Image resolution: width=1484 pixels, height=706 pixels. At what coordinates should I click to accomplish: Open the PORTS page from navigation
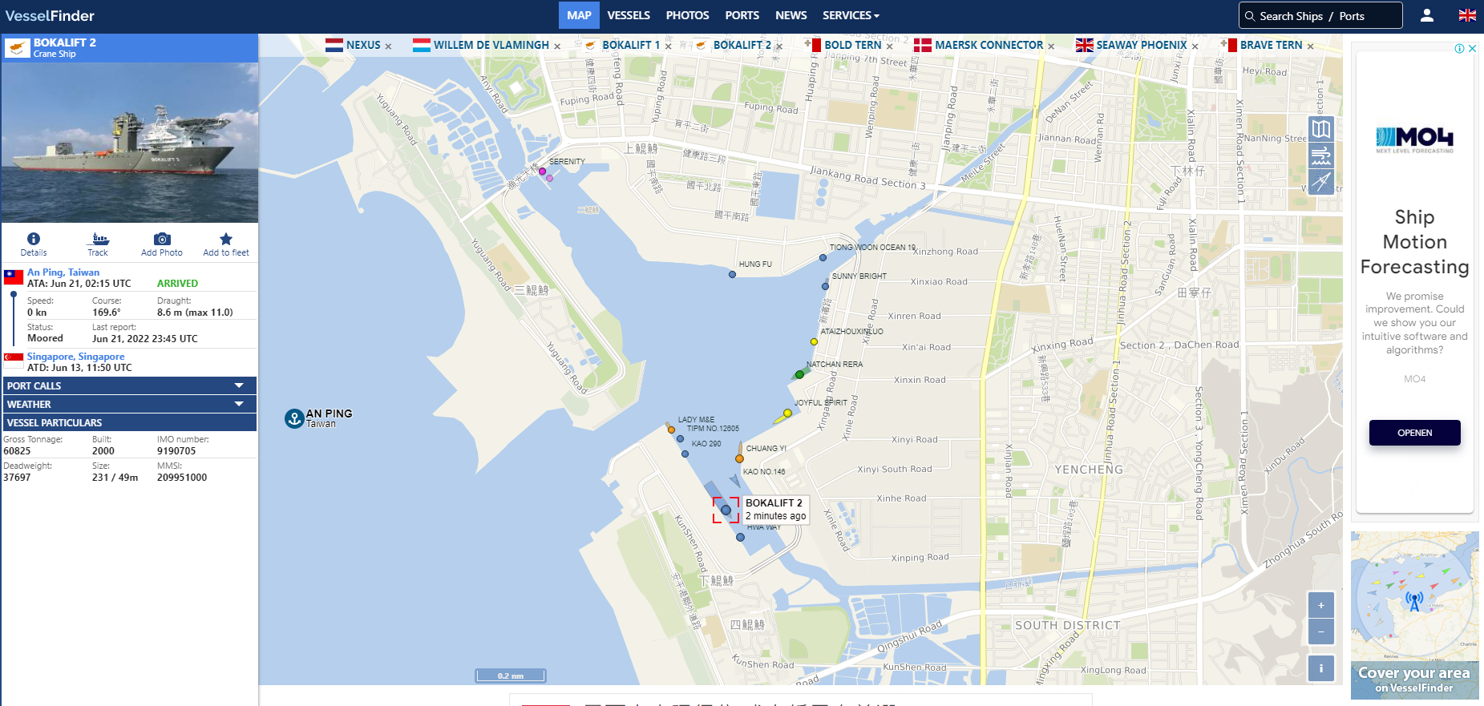[742, 15]
